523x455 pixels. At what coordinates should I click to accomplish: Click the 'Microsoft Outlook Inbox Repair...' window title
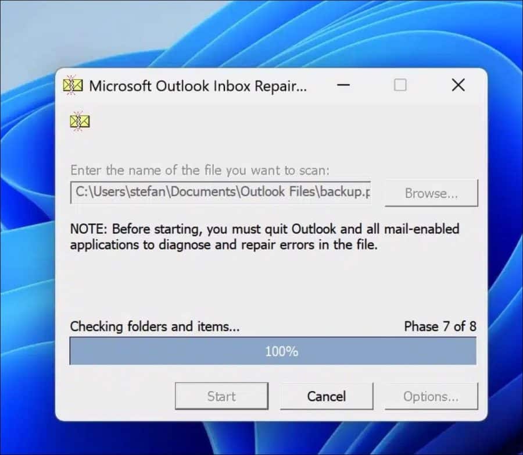pyautogui.click(x=198, y=86)
